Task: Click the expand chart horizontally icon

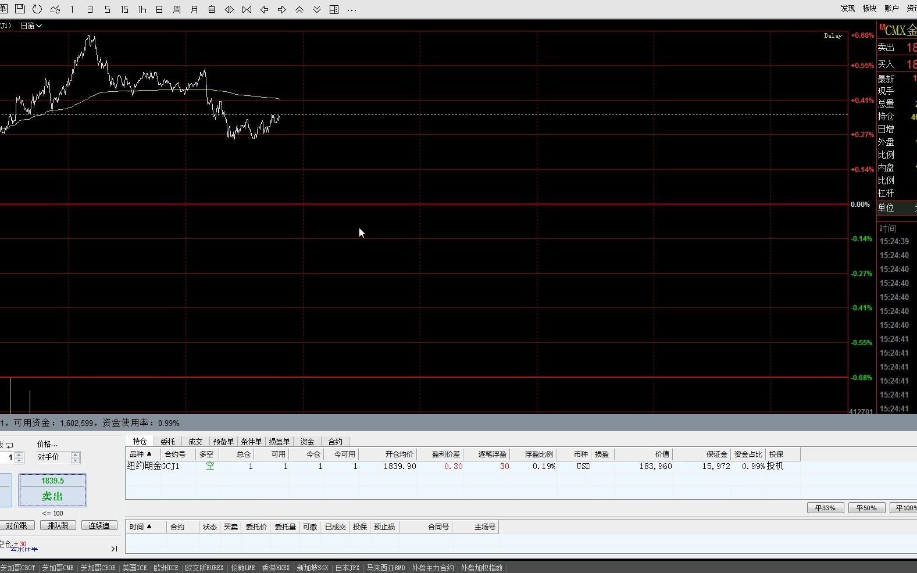Action: click(229, 9)
